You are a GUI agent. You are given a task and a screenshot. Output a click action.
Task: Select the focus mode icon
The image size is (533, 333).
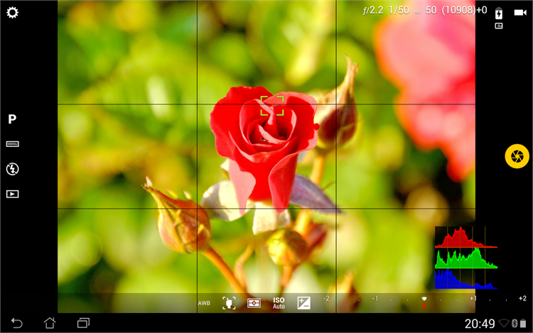pos(229,302)
